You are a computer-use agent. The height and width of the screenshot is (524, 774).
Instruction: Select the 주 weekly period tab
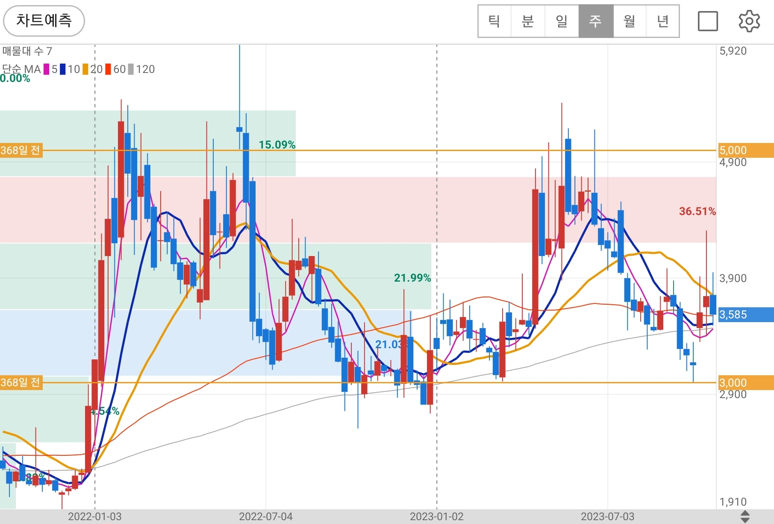point(596,21)
